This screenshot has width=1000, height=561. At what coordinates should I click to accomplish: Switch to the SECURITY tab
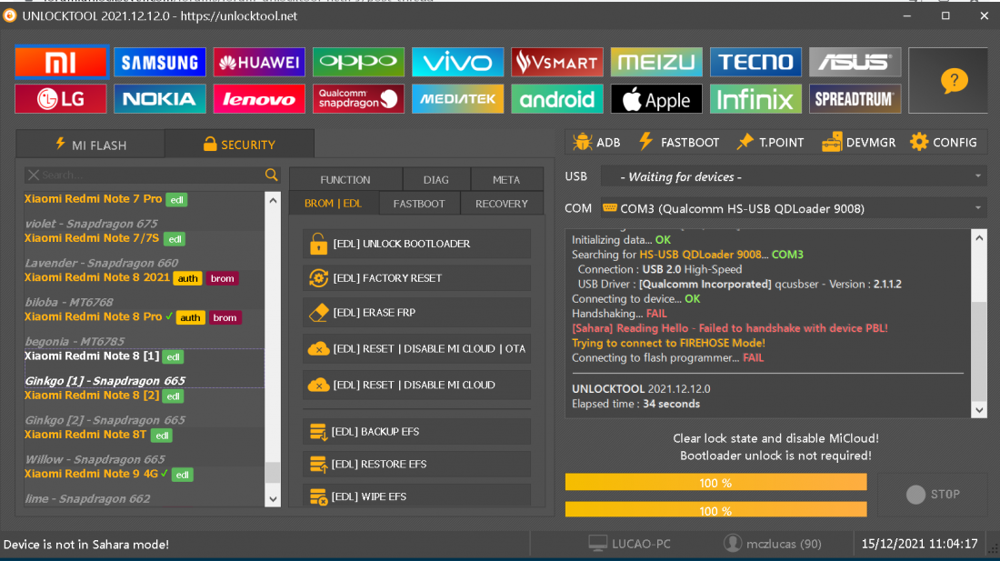pyautogui.click(x=239, y=145)
